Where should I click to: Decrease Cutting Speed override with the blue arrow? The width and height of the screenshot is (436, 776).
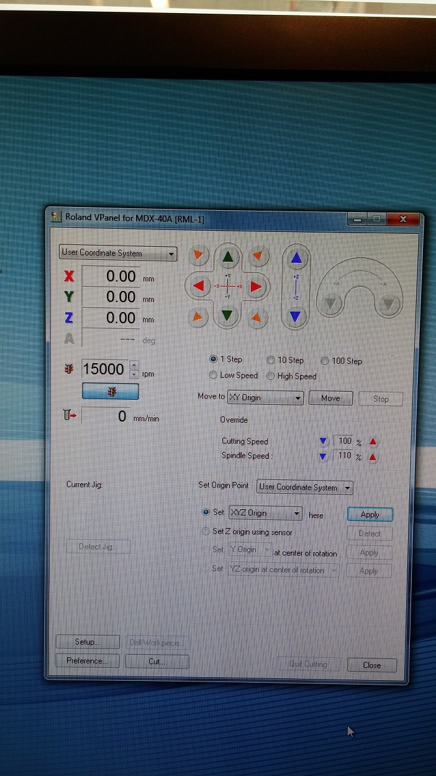[x=322, y=441]
